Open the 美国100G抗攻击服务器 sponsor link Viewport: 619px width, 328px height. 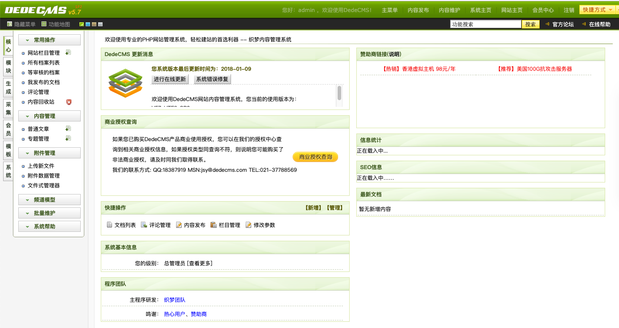(x=534, y=69)
